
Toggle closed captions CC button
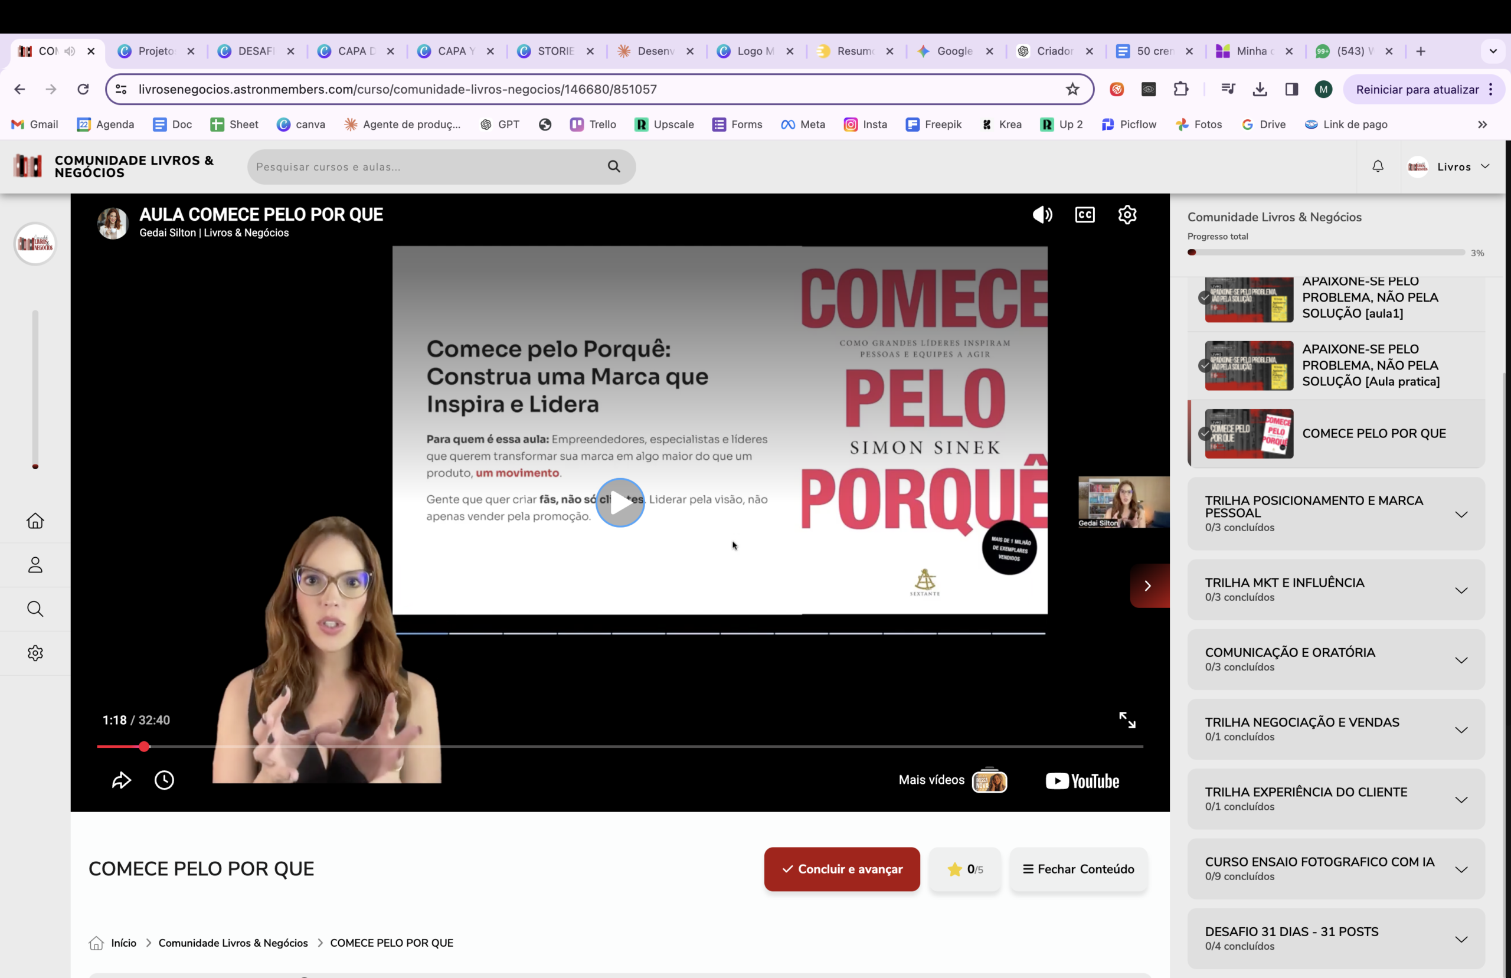(x=1084, y=215)
